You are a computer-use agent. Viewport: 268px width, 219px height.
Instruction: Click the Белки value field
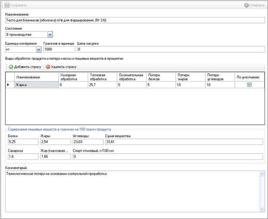(23, 142)
